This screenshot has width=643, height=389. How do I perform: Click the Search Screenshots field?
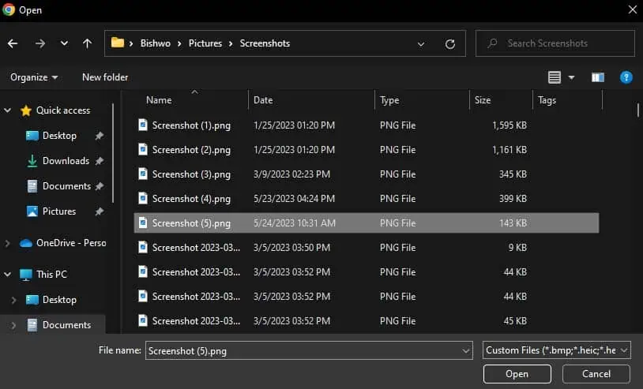click(555, 43)
